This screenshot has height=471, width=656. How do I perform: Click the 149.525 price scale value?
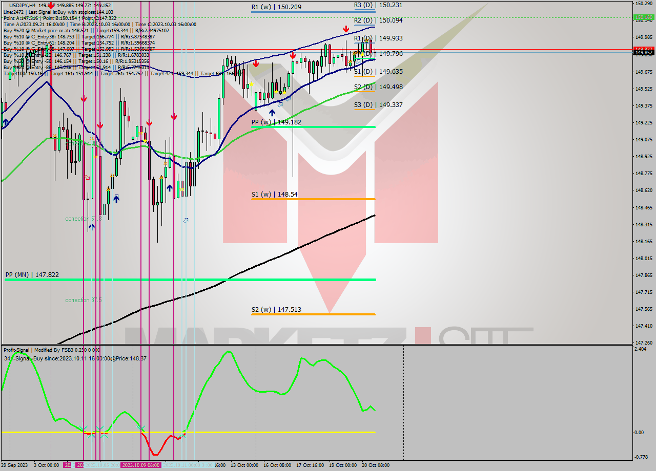point(644,89)
